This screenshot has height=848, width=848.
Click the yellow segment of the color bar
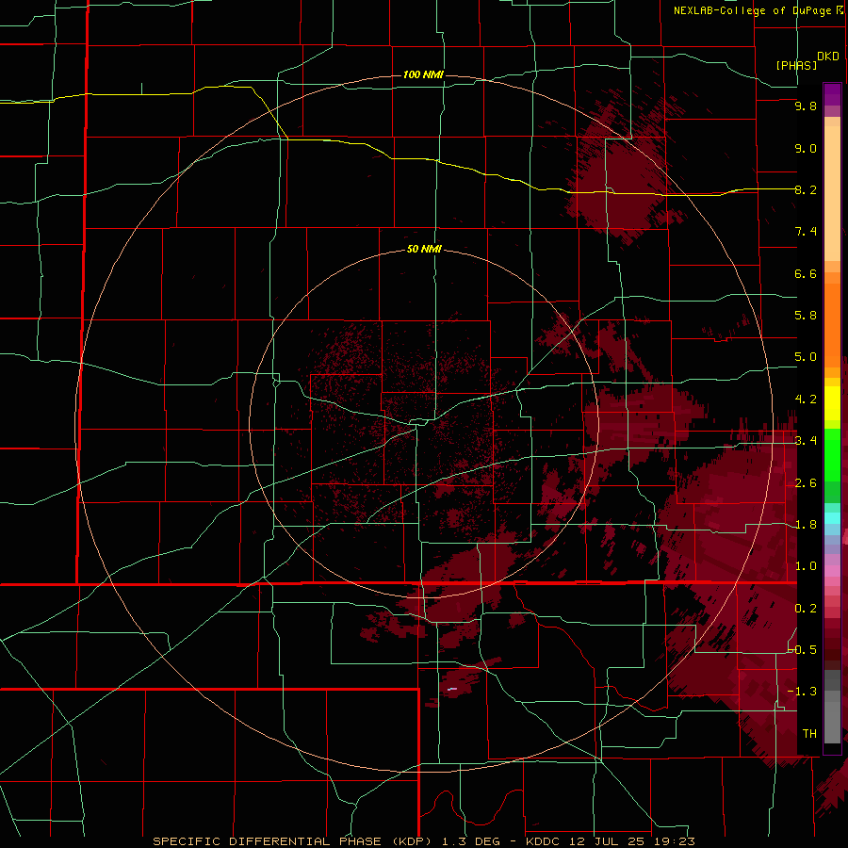click(832, 403)
